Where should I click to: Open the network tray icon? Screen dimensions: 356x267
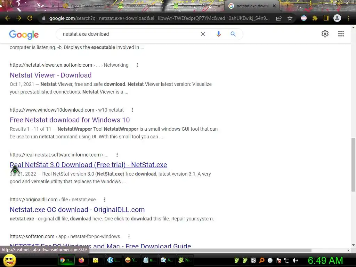[286, 260]
